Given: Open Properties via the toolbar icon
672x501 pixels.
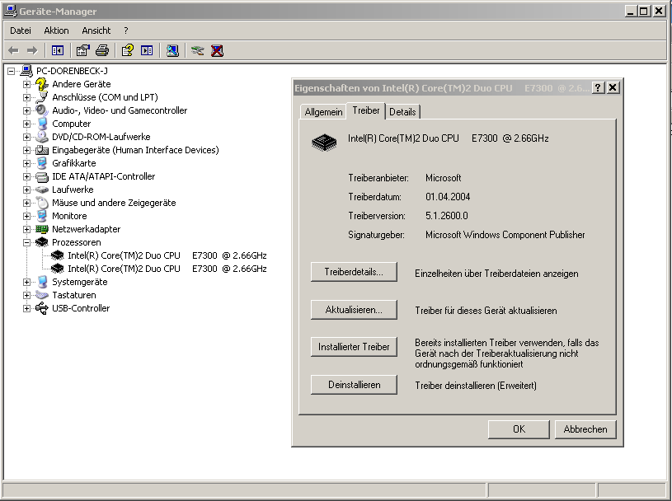Looking at the screenshot, I should click(x=82, y=50).
